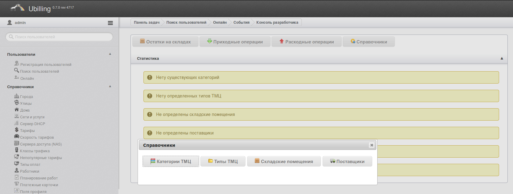Viewport: 513px width, 194px height.
Task: Click the house icon for Дома
Action: (x=17, y=109)
